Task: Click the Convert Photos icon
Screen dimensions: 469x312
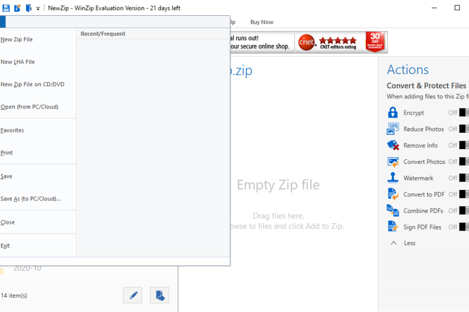Action: point(393,162)
